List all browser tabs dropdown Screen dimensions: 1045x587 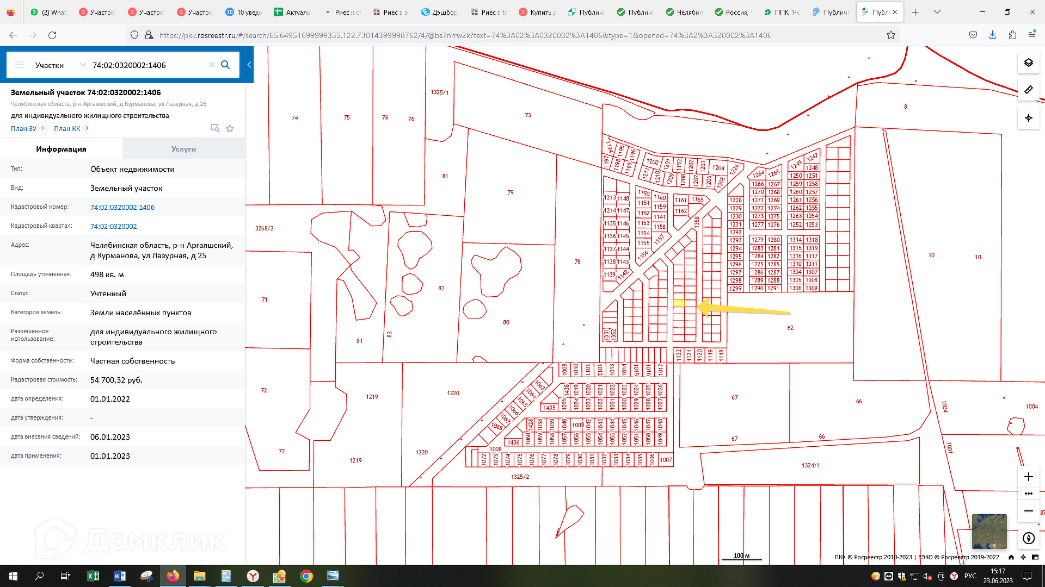tap(937, 12)
